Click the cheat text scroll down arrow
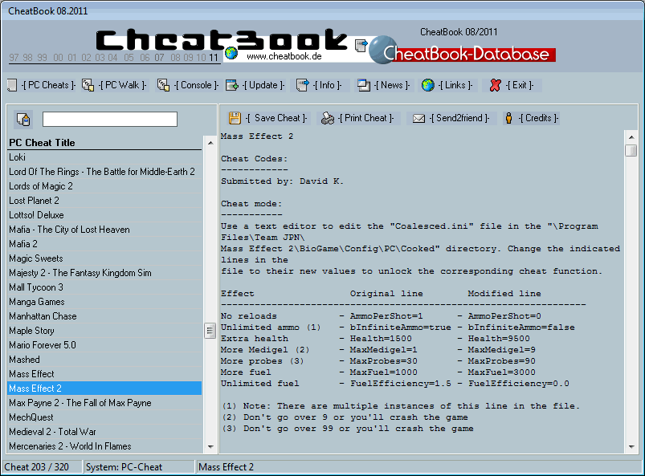The image size is (645, 476). (x=631, y=447)
